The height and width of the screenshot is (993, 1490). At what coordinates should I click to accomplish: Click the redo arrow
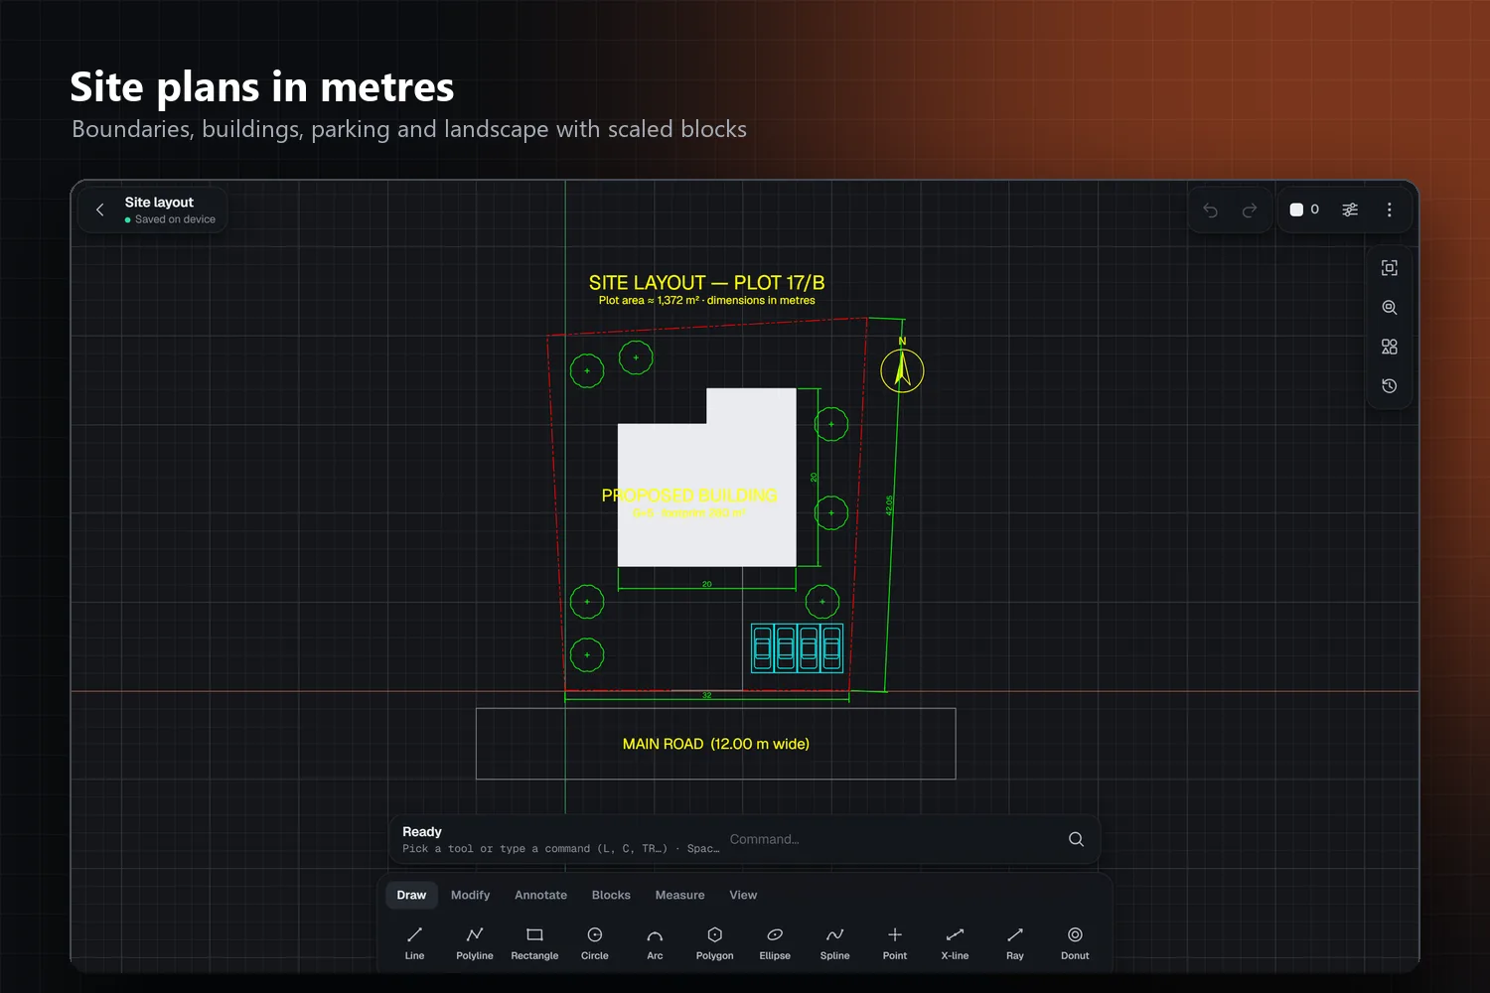(1250, 210)
